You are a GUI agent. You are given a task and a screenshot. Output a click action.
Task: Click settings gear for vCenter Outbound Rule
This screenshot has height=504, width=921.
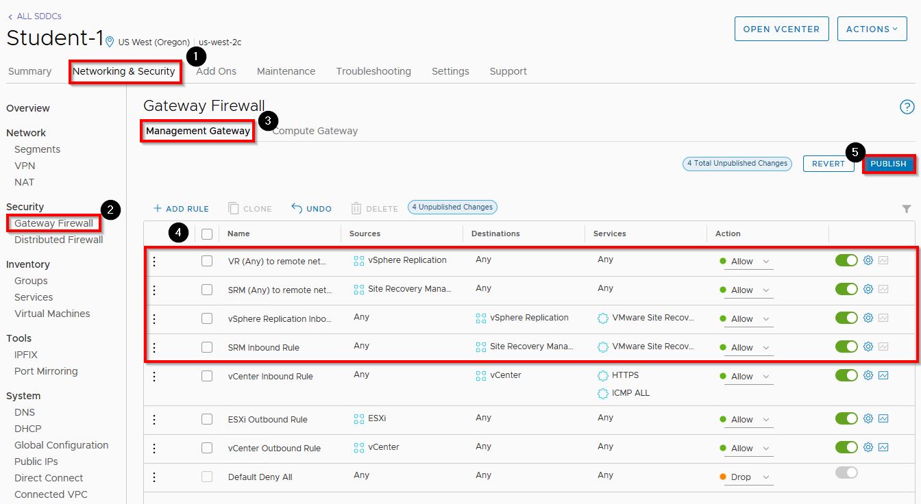[868, 447]
